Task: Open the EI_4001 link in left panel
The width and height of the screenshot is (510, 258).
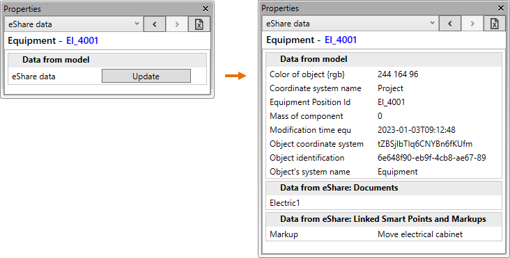Action: [x=82, y=40]
